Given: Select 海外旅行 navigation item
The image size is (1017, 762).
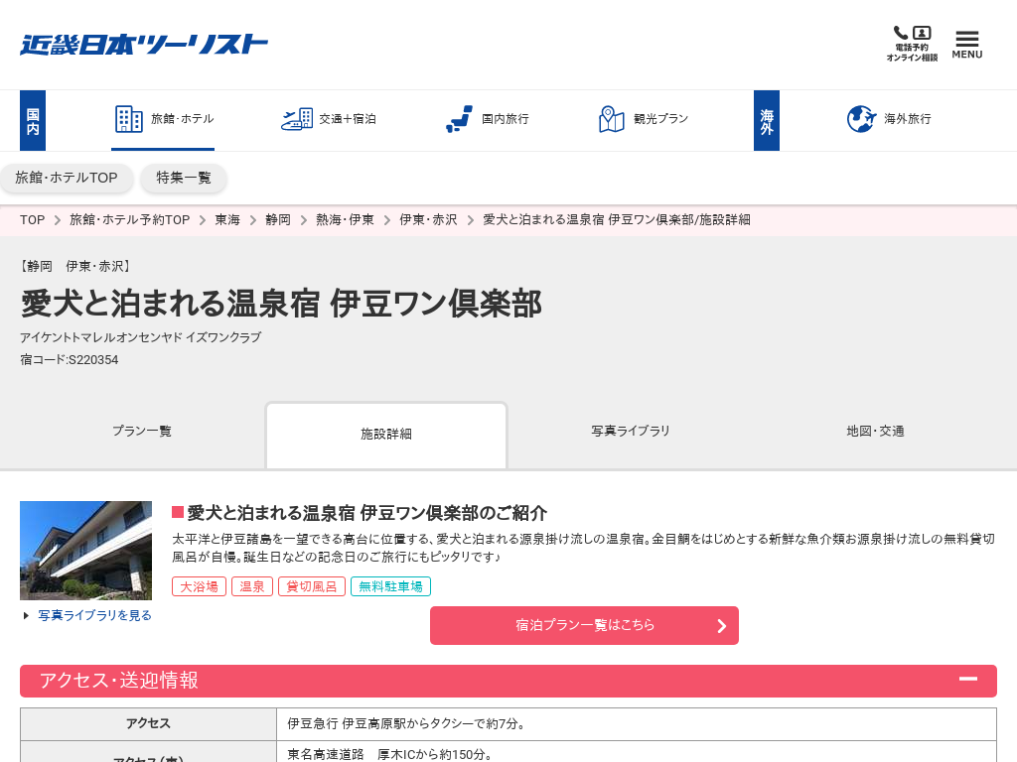Looking at the screenshot, I should point(889,120).
